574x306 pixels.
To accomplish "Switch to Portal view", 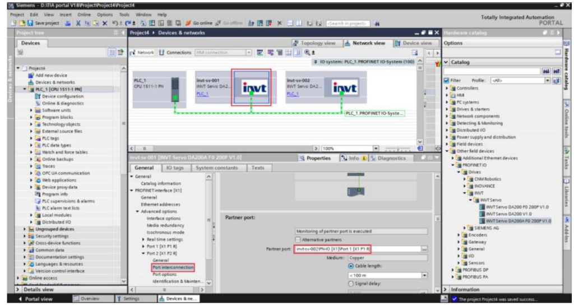I will click(35, 299).
